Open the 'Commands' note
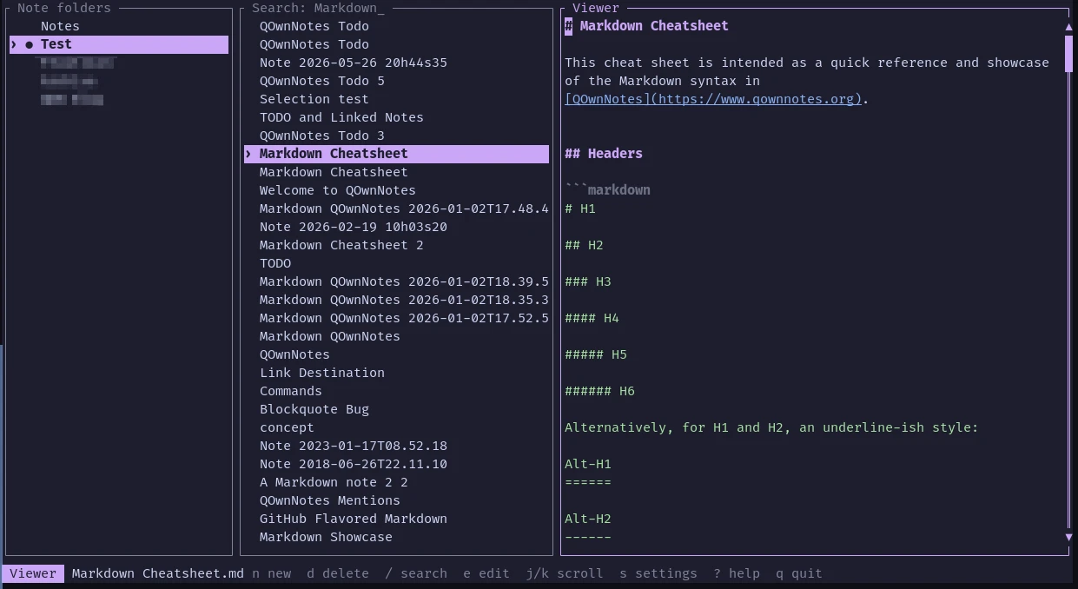1078x589 pixels. pyautogui.click(x=291, y=391)
